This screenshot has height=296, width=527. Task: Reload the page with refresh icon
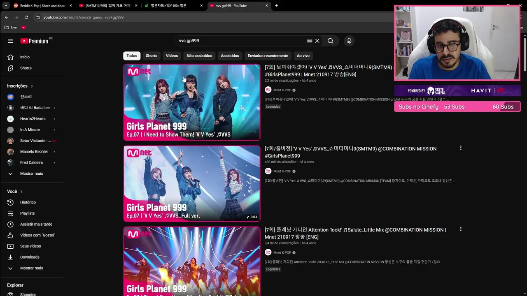click(x=26, y=17)
